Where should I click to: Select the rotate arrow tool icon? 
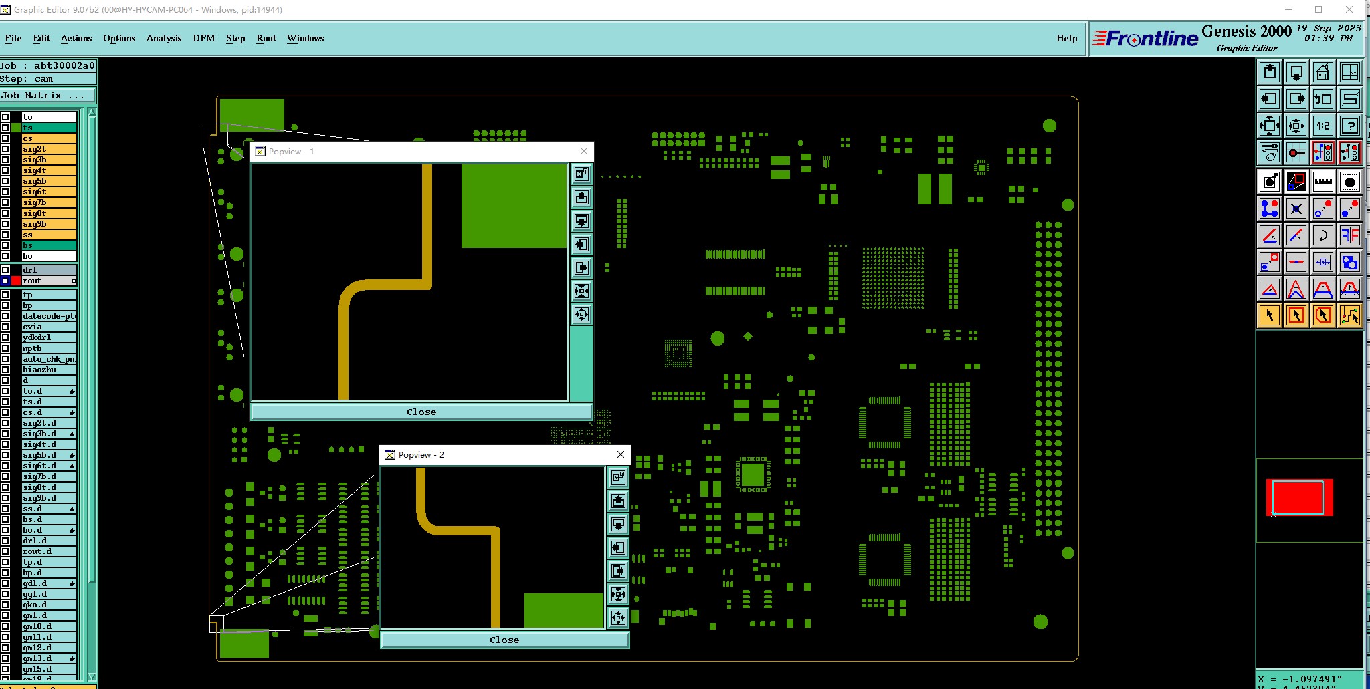coord(1323,235)
